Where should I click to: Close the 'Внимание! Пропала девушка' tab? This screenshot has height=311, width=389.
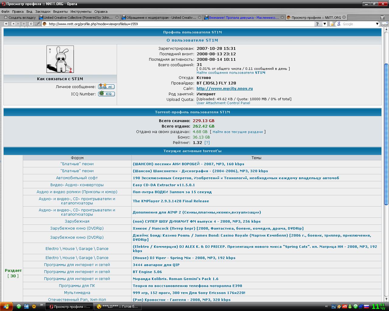coord(282,18)
